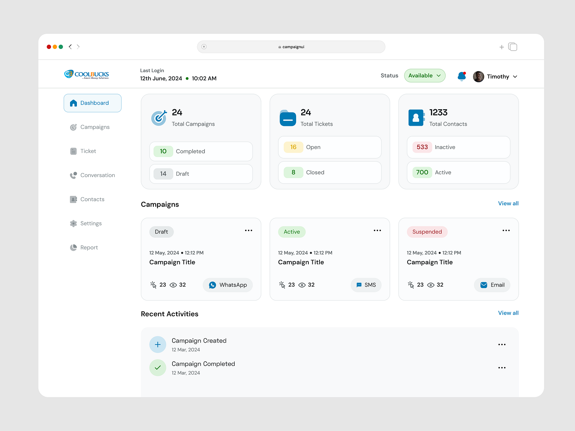This screenshot has width=575, height=431.
Task: Switch to the Dashboard tab in the sidebar
Action: [92, 103]
